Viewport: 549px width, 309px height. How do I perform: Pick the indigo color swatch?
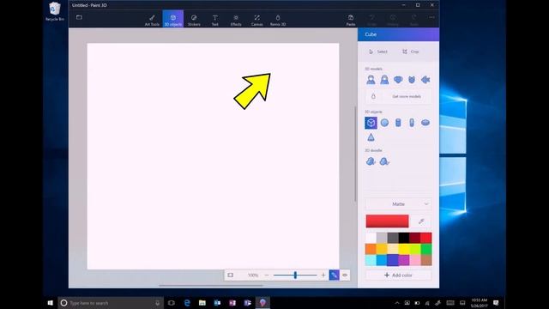[x=393, y=260]
